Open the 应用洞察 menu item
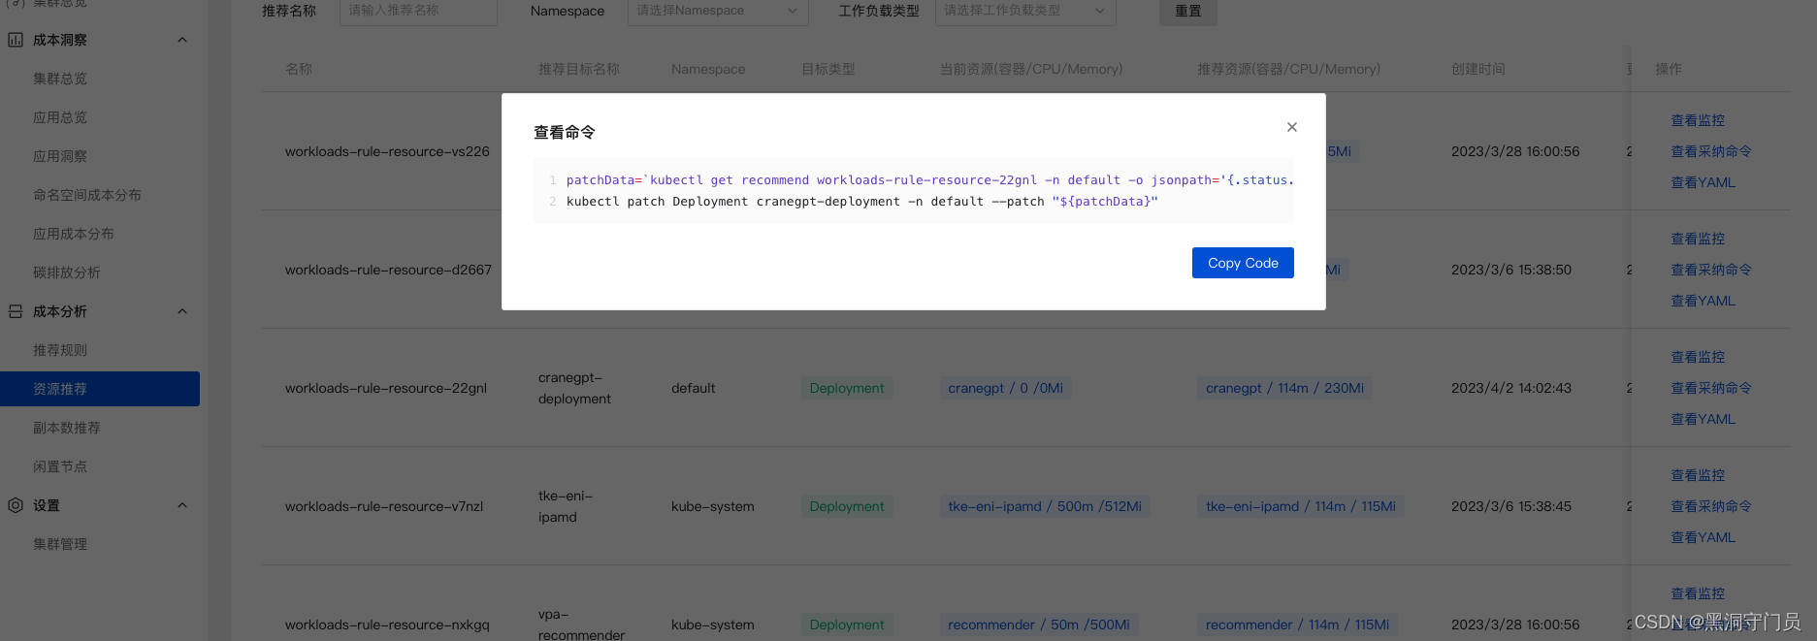The image size is (1817, 641). 60,156
